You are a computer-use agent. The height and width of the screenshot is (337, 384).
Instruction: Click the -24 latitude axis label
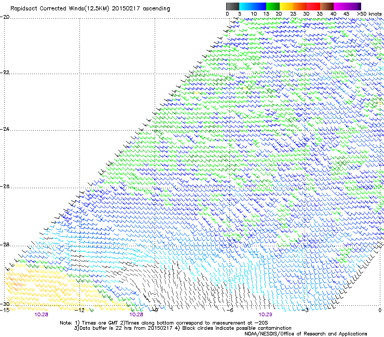(x=5, y=129)
